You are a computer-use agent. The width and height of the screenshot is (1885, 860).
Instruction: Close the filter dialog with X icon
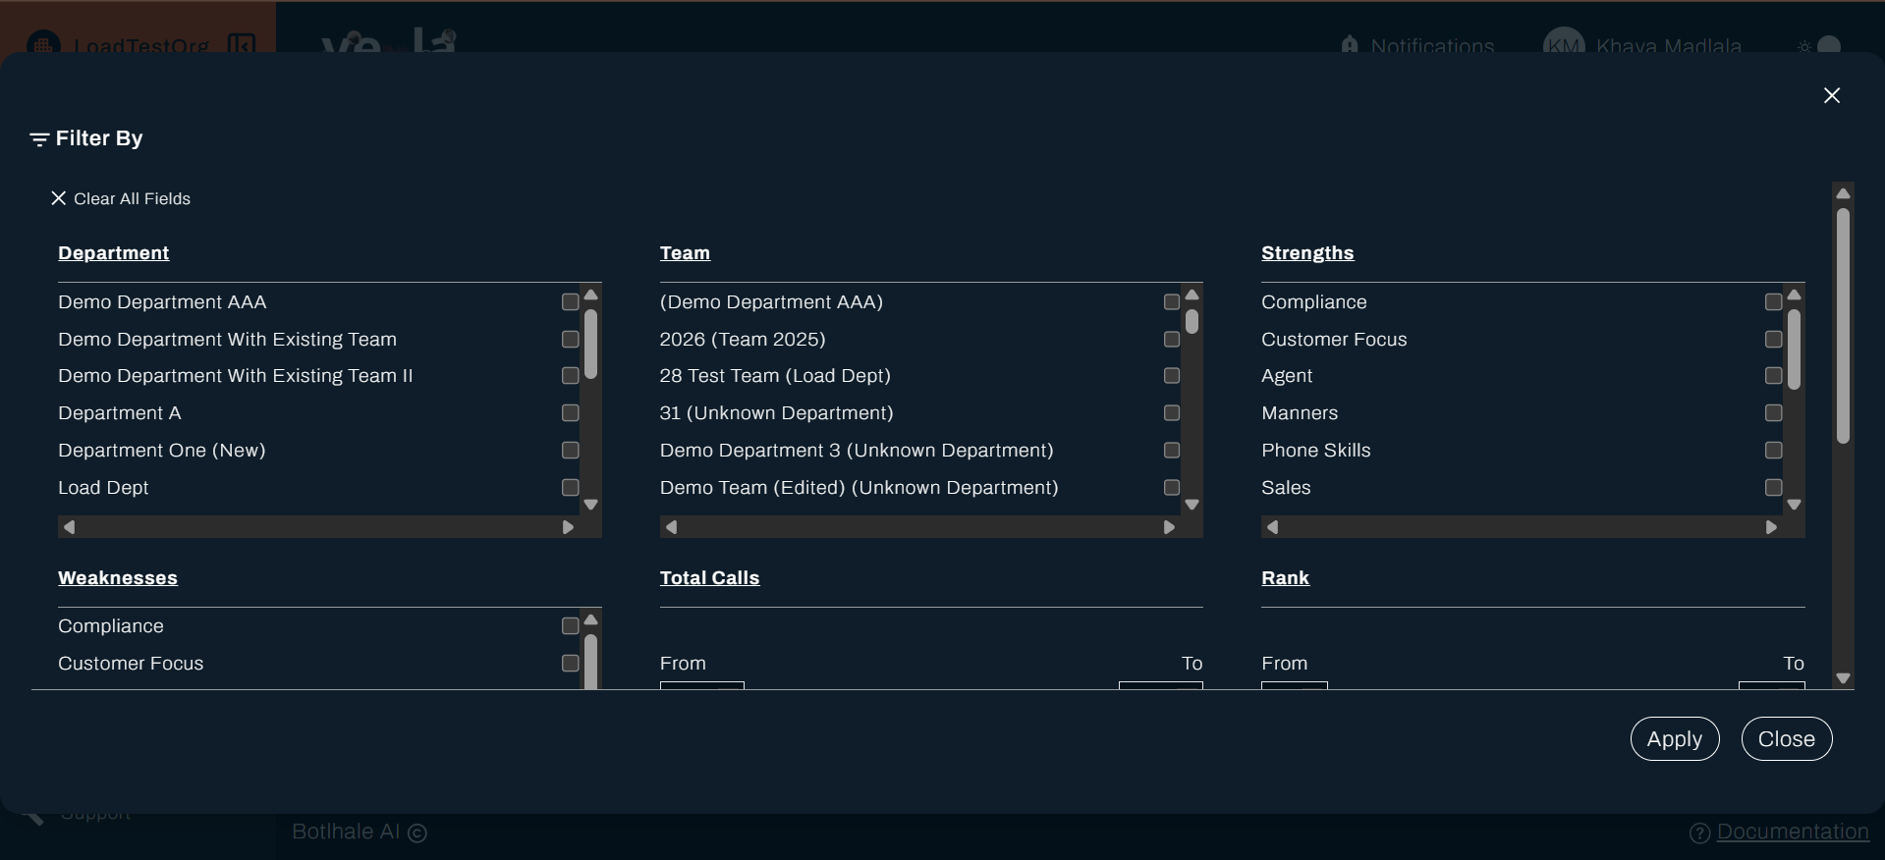(1831, 95)
